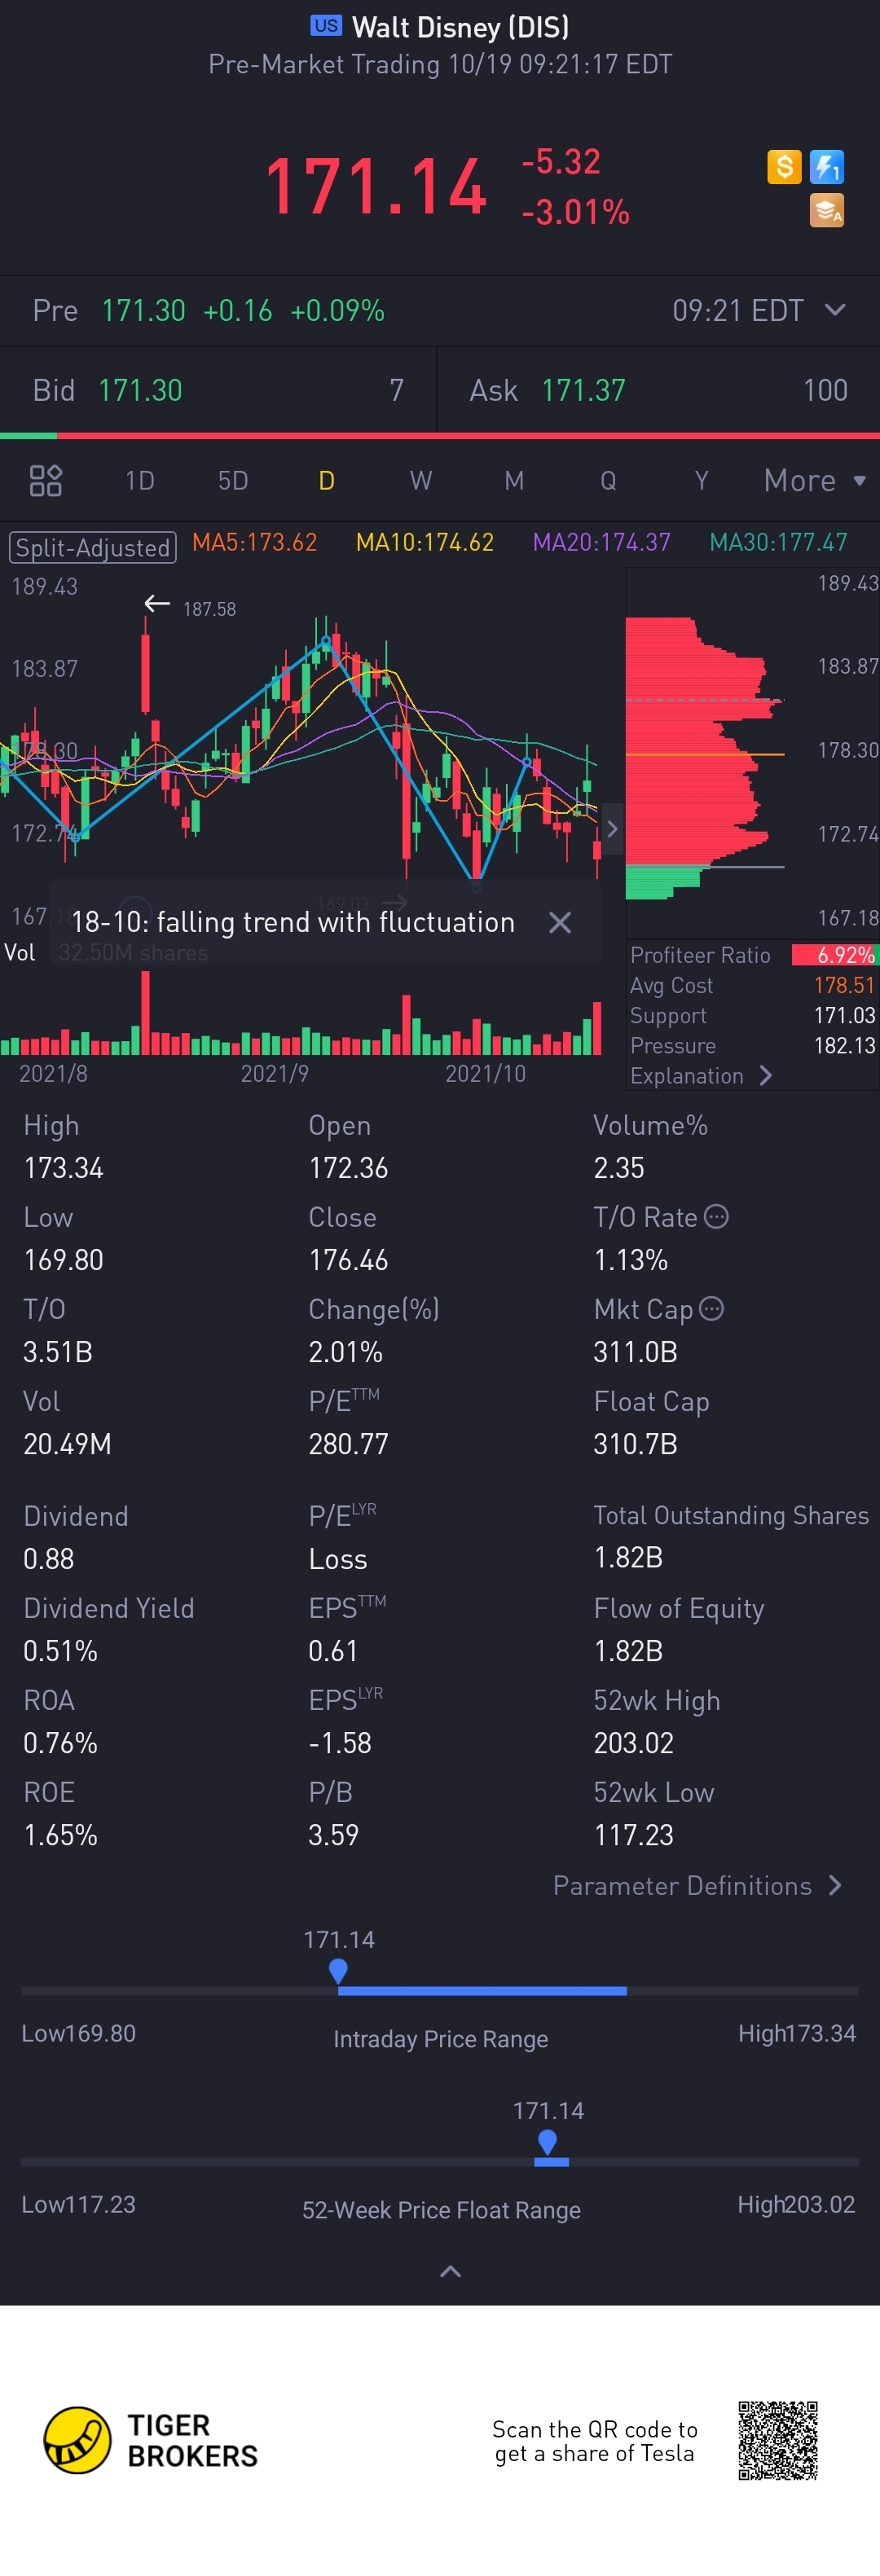Toggle the Split-Adjusted chart setting
This screenshot has width=880, height=2576.
coord(93,548)
